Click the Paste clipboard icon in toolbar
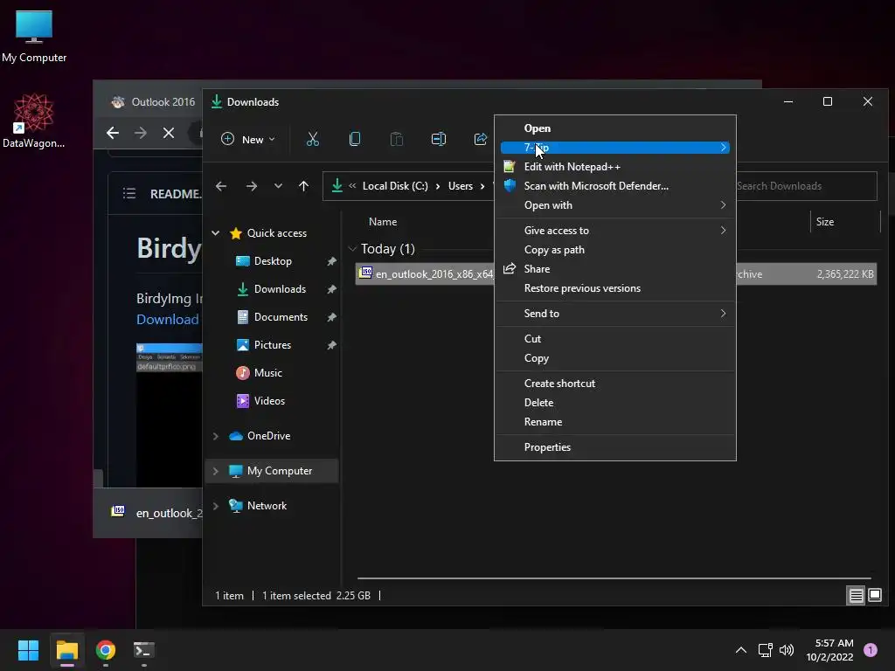 (396, 139)
